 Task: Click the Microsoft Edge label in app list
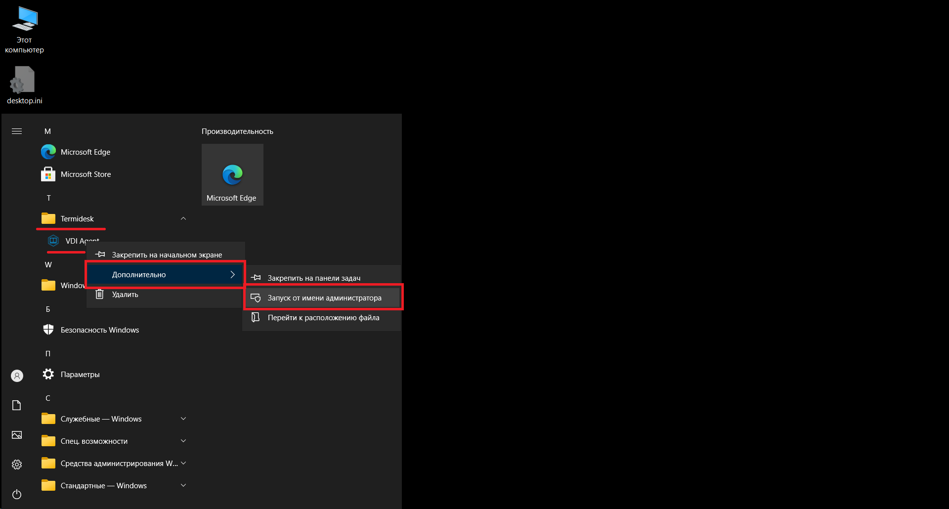point(86,152)
